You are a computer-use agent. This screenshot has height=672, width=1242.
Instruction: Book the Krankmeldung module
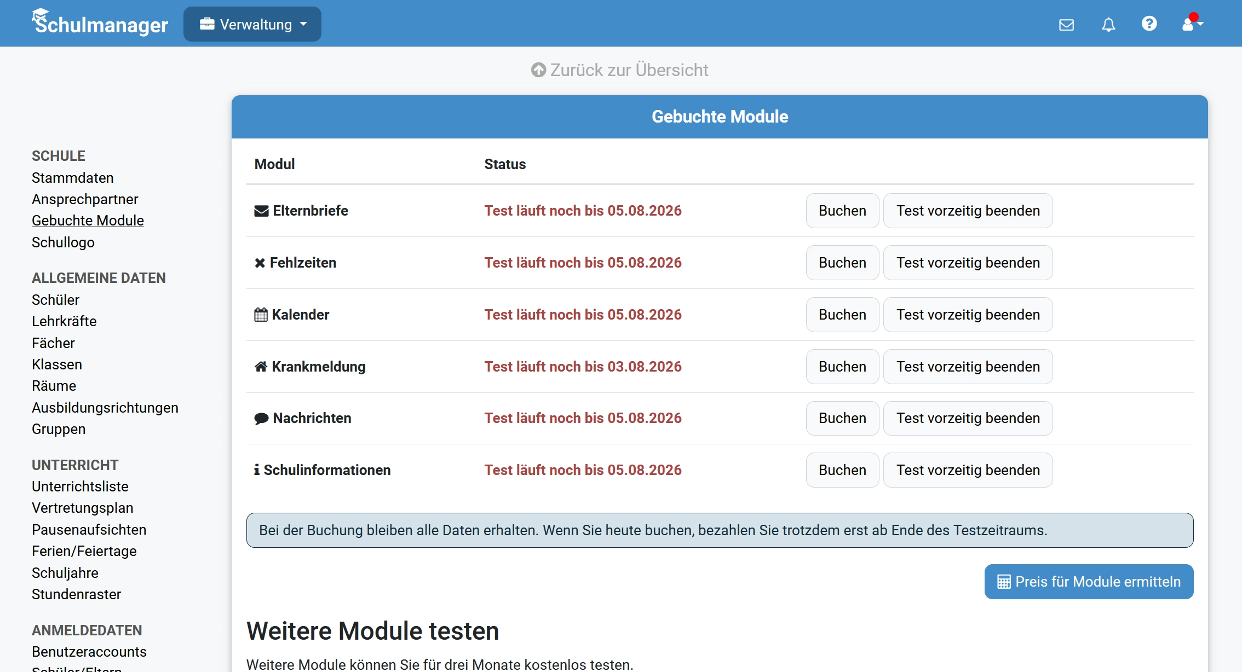(x=842, y=367)
